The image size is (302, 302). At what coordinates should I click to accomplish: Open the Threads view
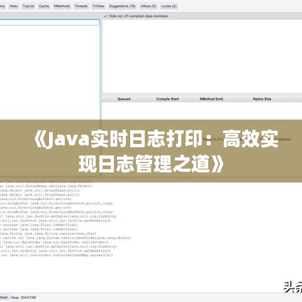click(x=81, y=6)
